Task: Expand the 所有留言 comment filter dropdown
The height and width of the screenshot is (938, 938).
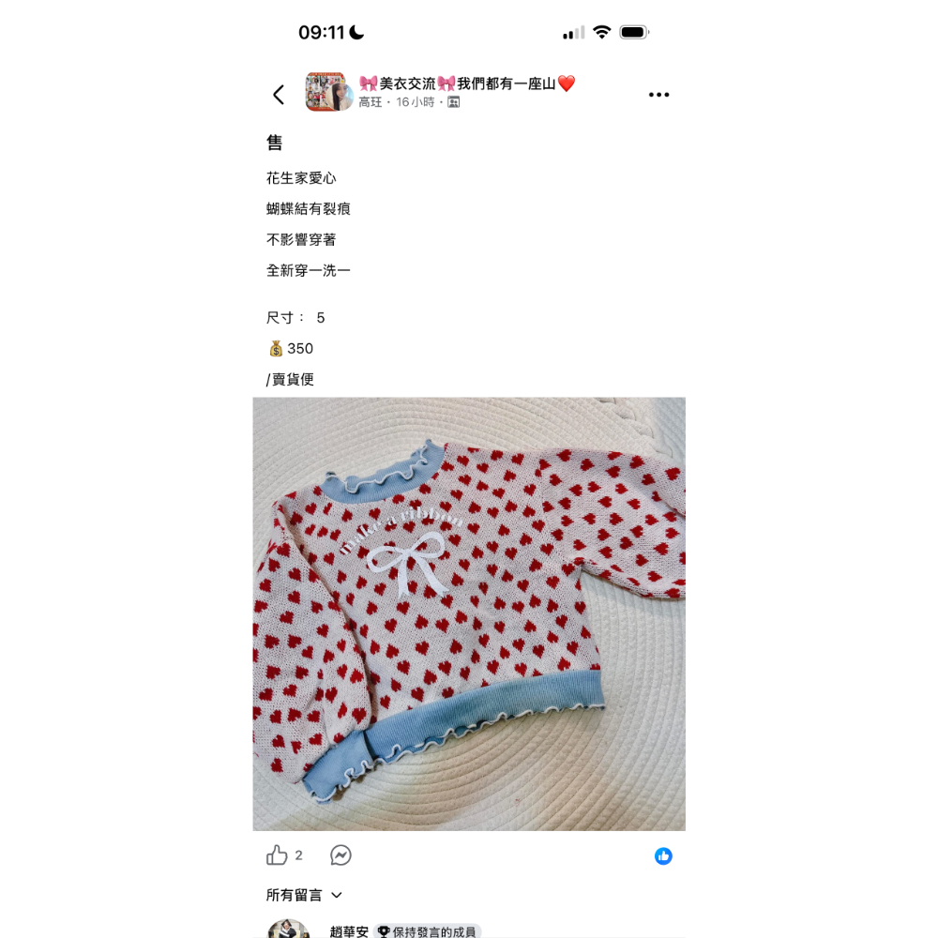Action: tap(304, 895)
